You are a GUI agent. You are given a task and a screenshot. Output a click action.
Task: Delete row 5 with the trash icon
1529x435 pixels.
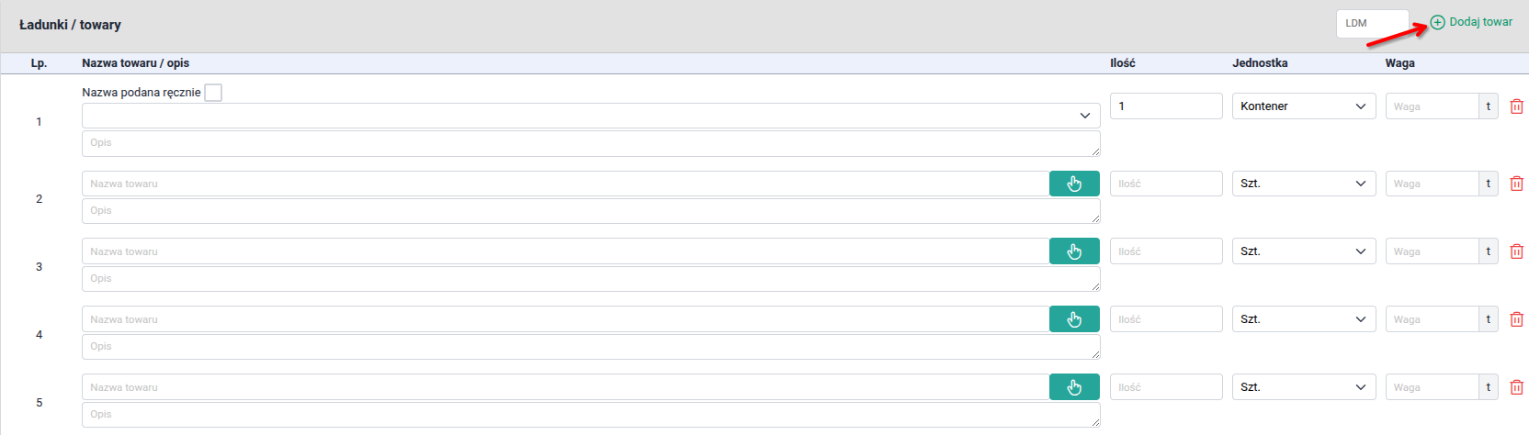click(x=1516, y=388)
